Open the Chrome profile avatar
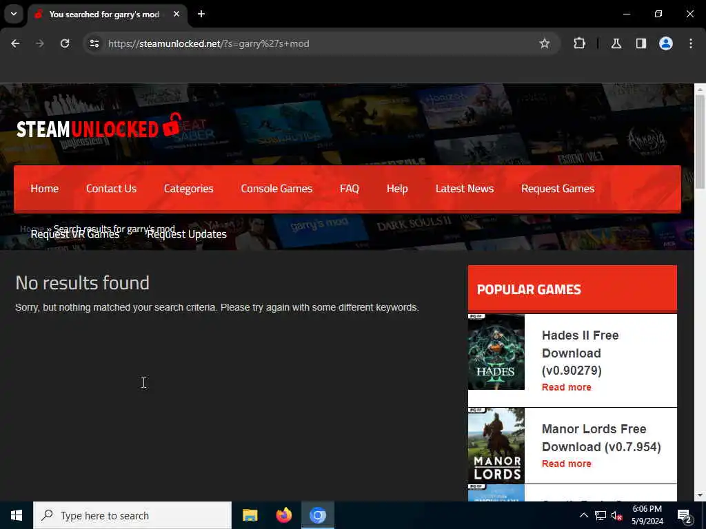 (x=666, y=43)
